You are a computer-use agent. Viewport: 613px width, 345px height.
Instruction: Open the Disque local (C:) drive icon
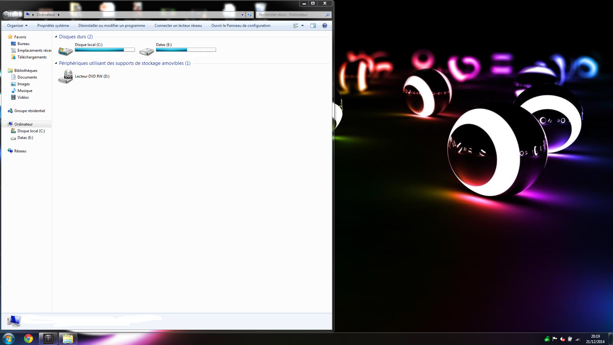click(x=65, y=51)
